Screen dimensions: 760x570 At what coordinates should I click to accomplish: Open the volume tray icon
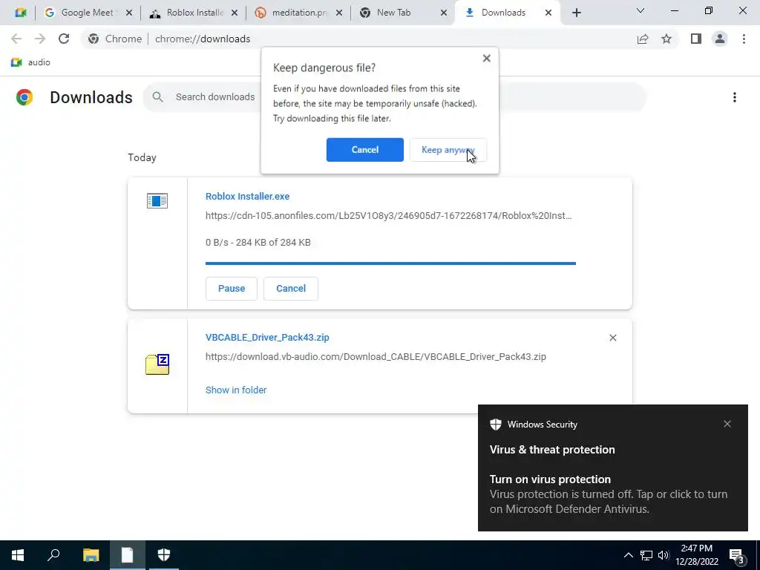pyautogui.click(x=664, y=555)
